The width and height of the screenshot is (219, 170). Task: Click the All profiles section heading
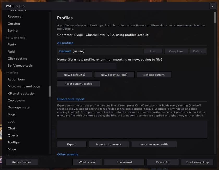click(x=65, y=43)
